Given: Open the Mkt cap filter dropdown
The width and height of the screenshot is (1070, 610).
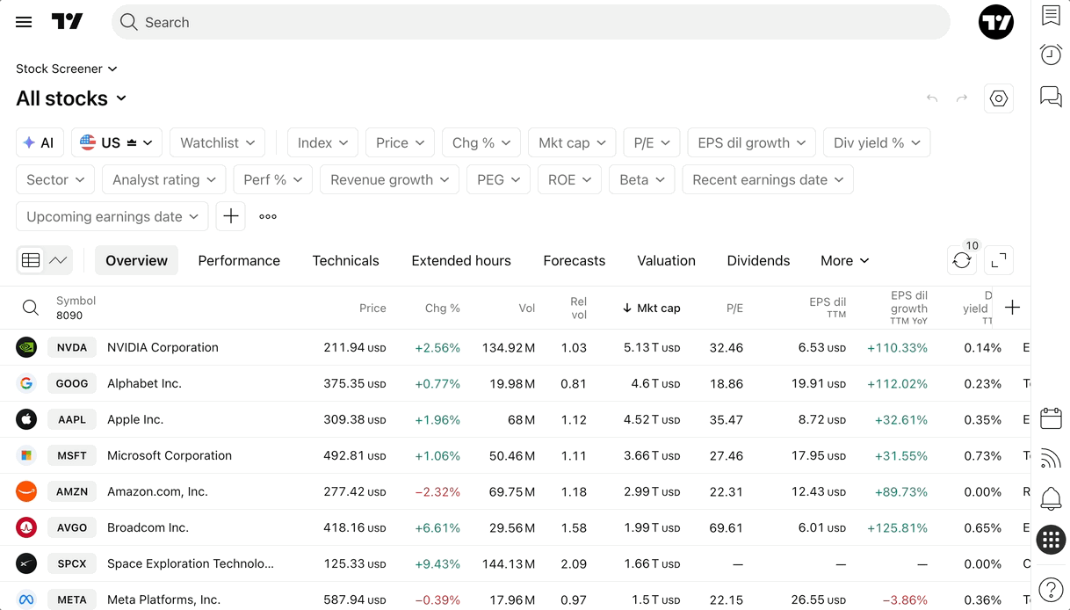Looking at the screenshot, I should [x=572, y=142].
